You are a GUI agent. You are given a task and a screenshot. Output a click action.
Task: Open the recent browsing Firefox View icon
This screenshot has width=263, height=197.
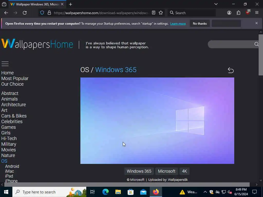tap(4, 4)
